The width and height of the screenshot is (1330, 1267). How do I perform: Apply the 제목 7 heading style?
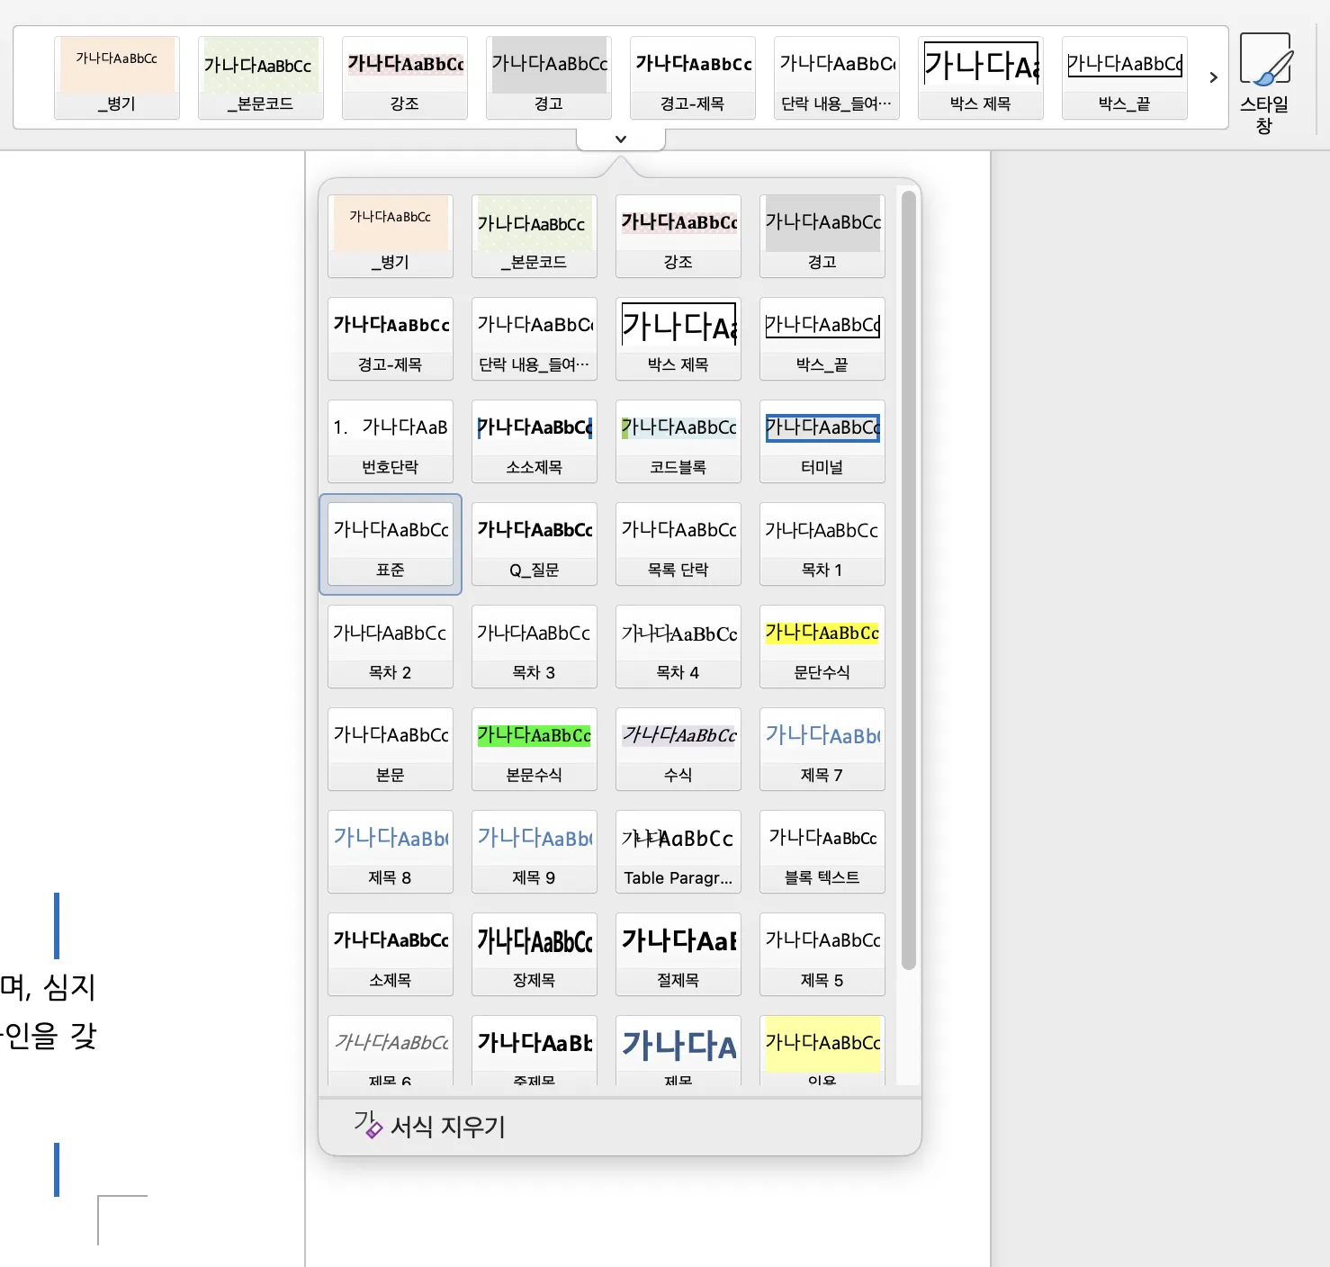pyautogui.click(x=822, y=750)
